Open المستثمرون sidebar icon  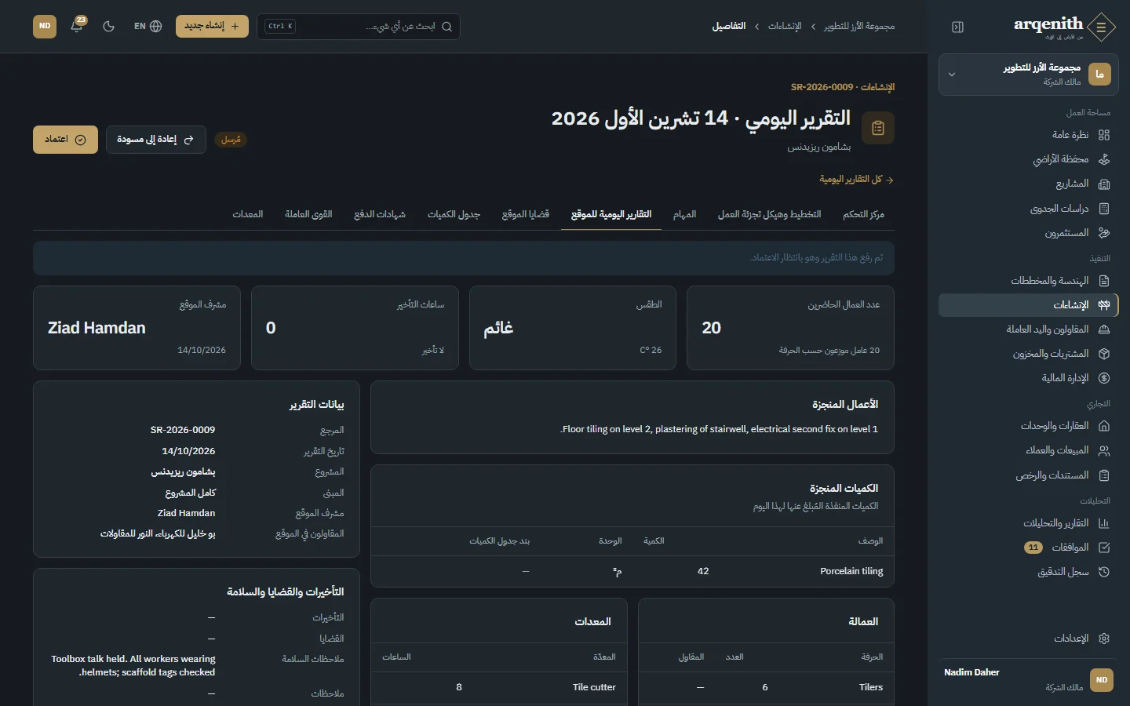[x=1104, y=233]
